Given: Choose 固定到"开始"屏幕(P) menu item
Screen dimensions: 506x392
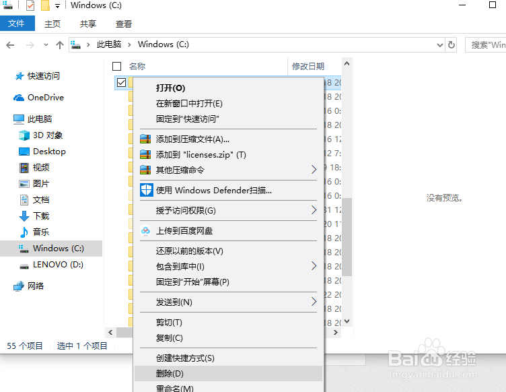Looking at the screenshot, I should pos(228,282).
